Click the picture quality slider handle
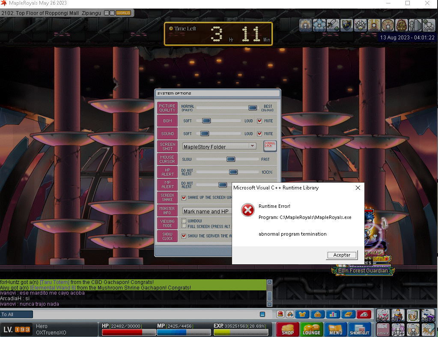 [x=253, y=108]
